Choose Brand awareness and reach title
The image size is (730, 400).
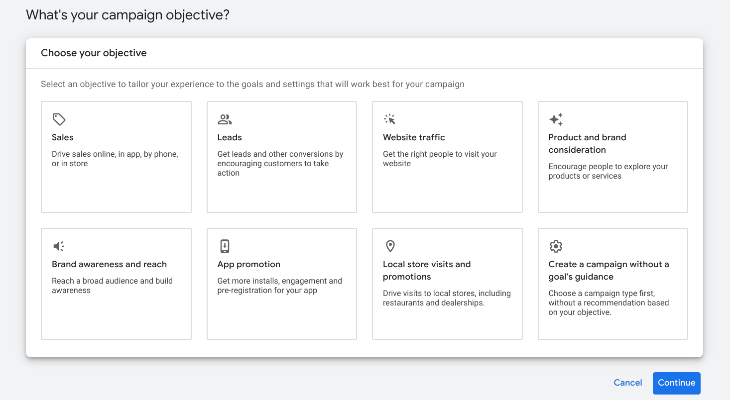coord(109,264)
